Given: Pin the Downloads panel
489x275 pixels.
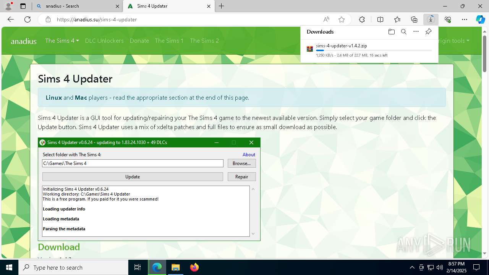Looking at the screenshot, I should [428, 32].
